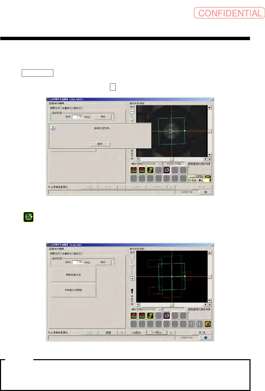In LEAD_PARTS window, click the 07/28 17:39 timestamp
The height and width of the screenshot is (391, 265).
187,192
